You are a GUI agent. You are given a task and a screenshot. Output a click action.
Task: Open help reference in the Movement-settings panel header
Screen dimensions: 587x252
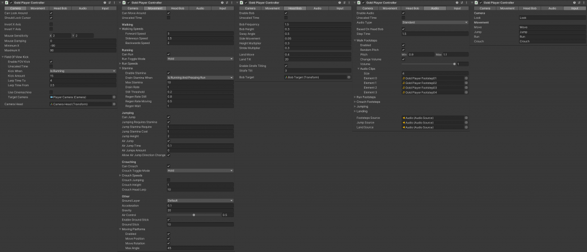(222, 3)
